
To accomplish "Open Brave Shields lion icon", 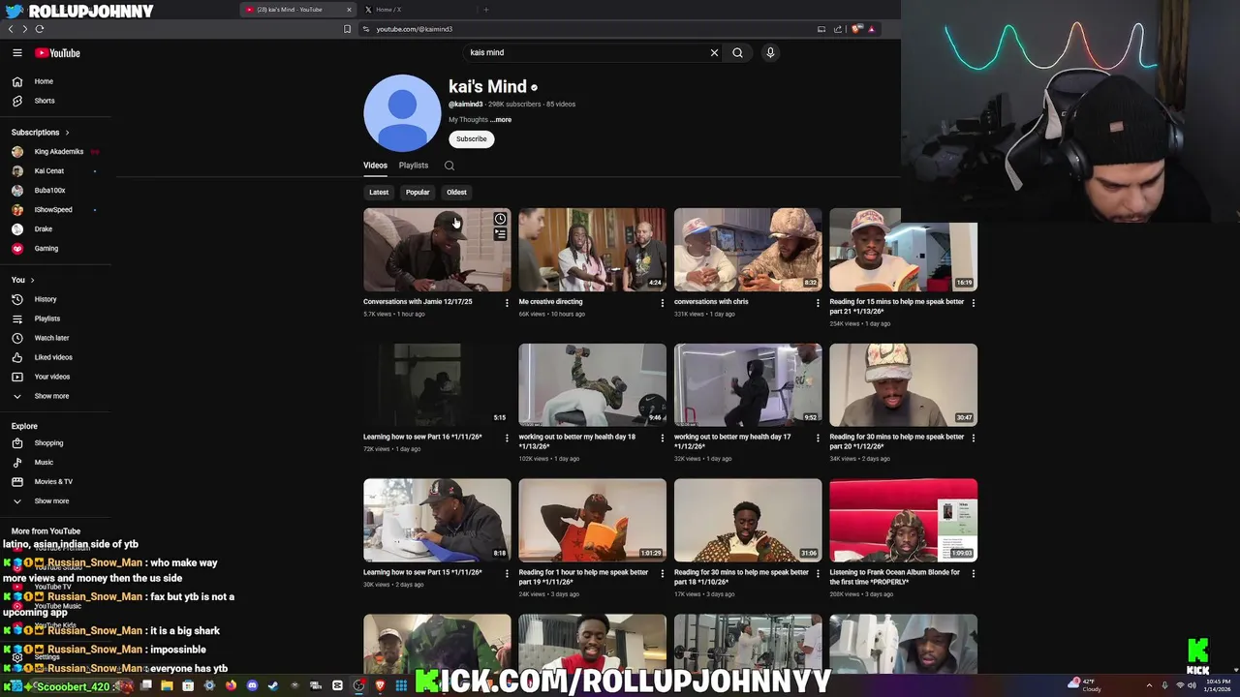I will point(856,29).
